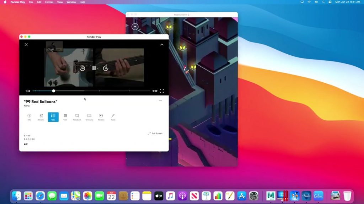
Task: Open Reminders from the Dock
Action: click(135, 196)
